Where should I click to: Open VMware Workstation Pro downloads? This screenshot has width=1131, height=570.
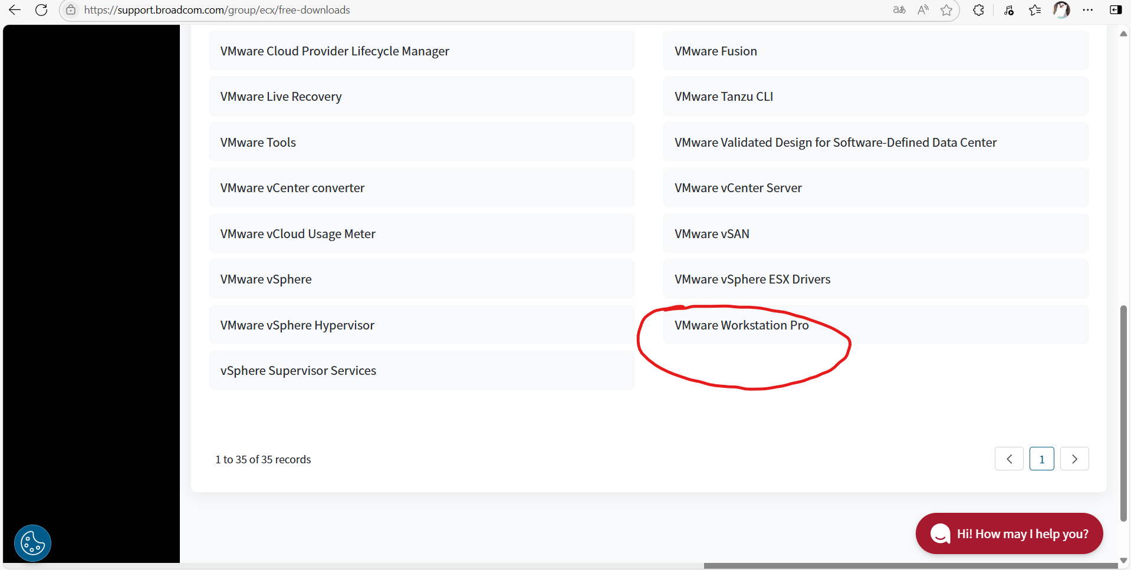(x=876, y=325)
